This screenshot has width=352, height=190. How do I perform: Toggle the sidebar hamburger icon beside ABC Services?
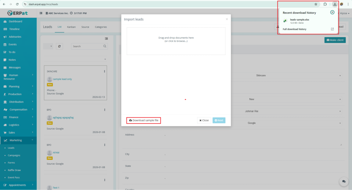[41, 13]
